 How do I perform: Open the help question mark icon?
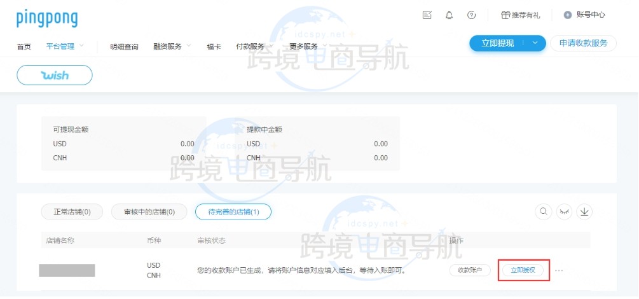[x=471, y=15]
